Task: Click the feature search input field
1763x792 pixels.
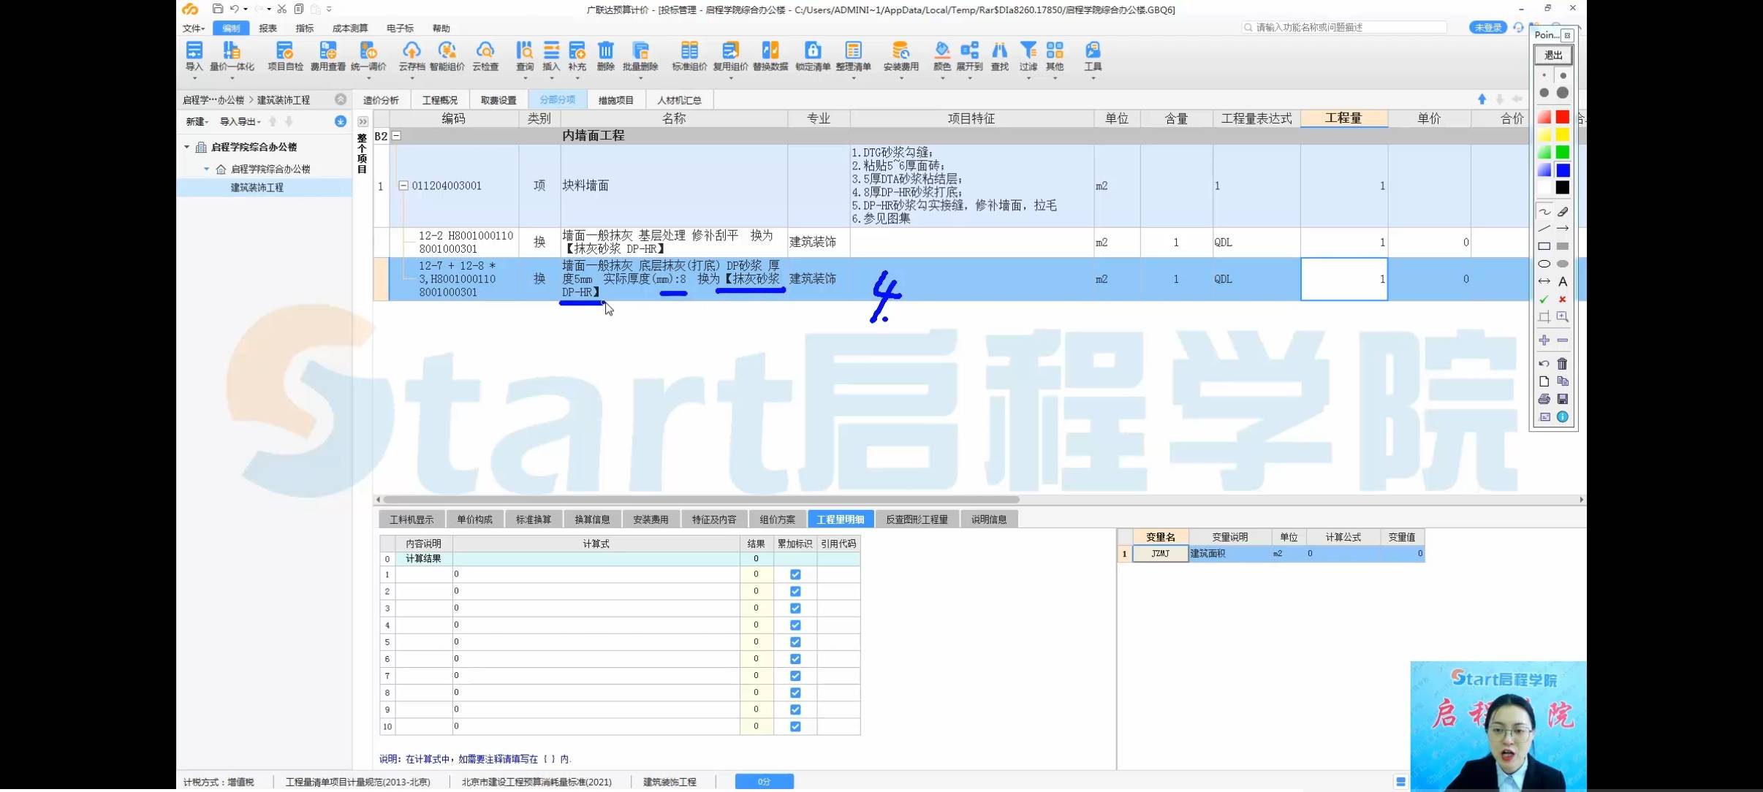Action: click(x=1345, y=27)
